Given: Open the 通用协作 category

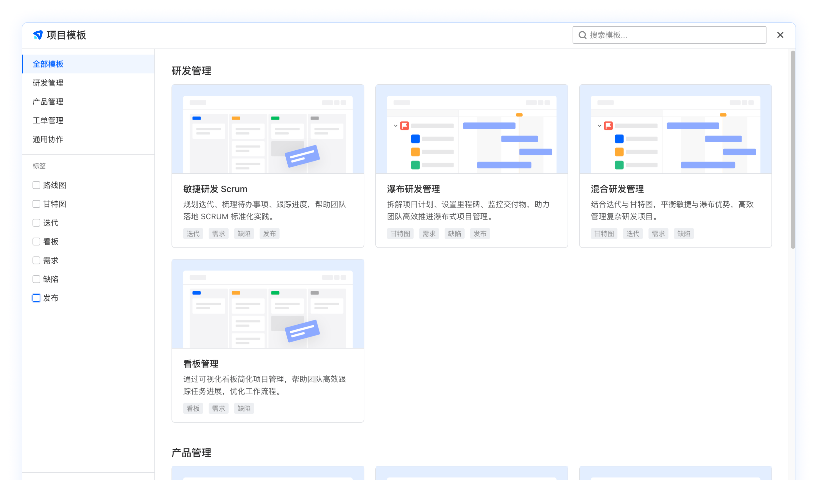Looking at the screenshot, I should [88, 139].
